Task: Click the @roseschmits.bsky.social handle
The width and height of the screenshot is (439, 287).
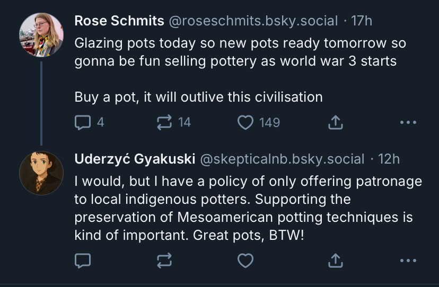Action: click(252, 21)
